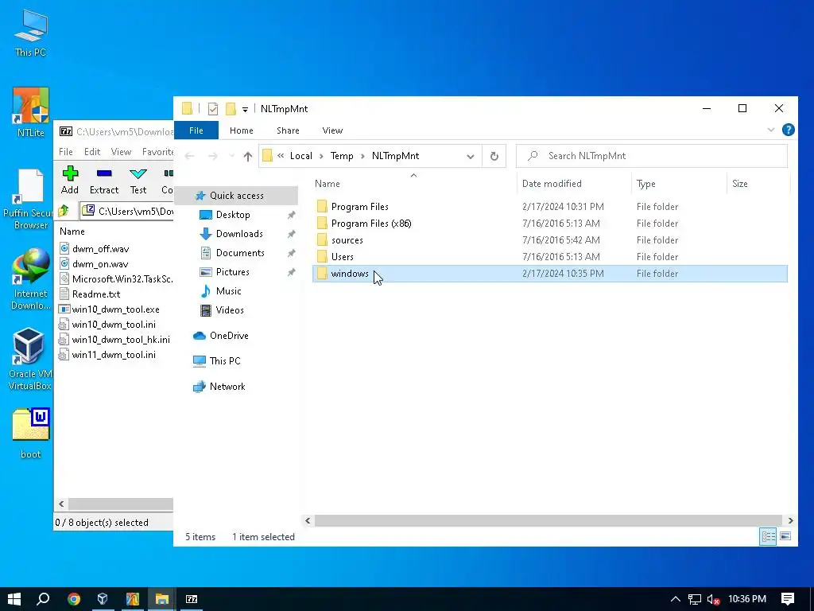Screen dimensions: 814x611
Task: Click the Explorer help question mark icon
Action: 788,130
